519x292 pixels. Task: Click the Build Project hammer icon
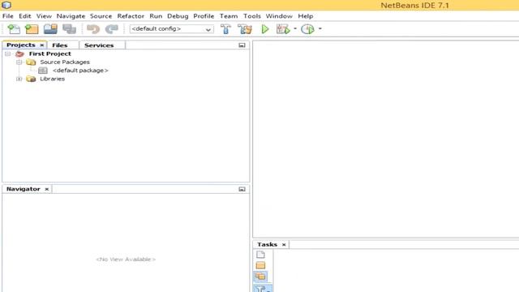[x=225, y=29]
